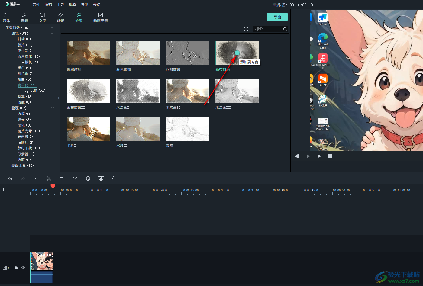Image resolution: width=423 pixels, height=286 pixels.
Task: Focus the 搜索 search field
Action: tap(267, 29)
